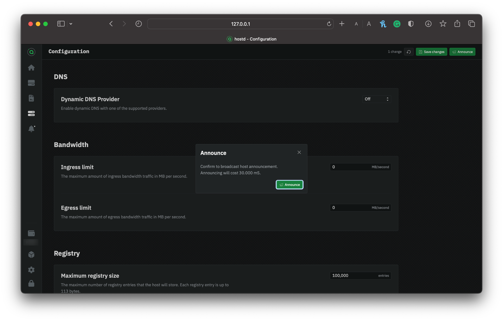Screen dimensions: 503x321
Task: Expand the Safari sidebar chevron menu
Action: (x=71, y=24)
